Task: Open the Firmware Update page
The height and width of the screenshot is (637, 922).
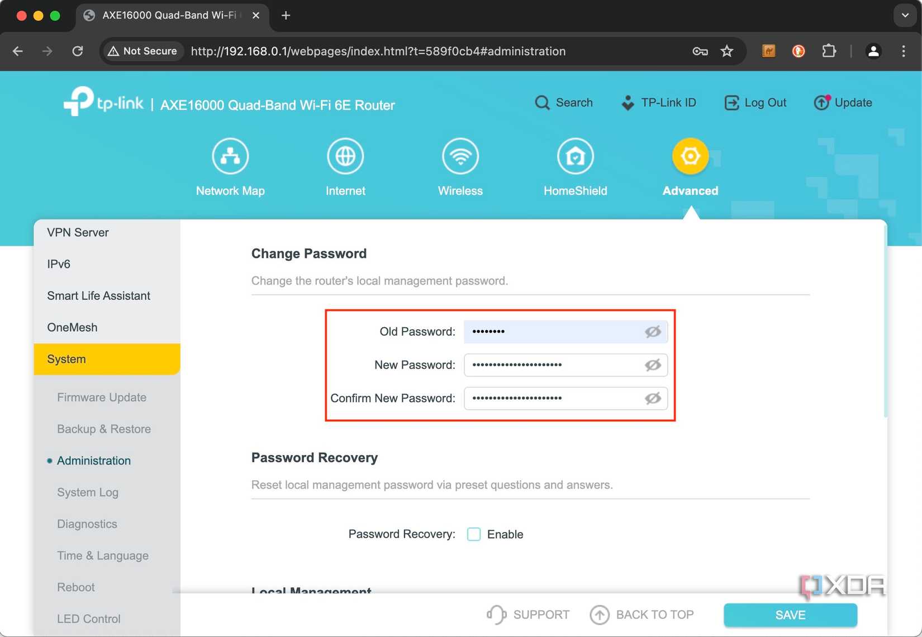Action: tap(101, 397)
